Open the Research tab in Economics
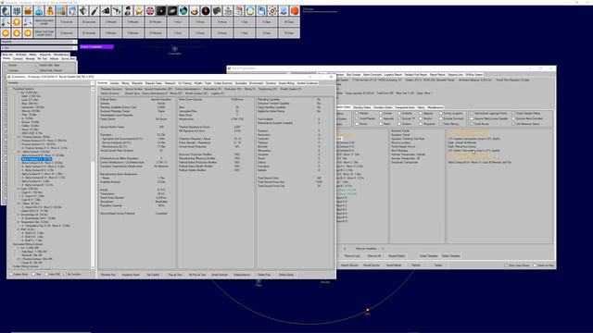This screenshot has width=593, height=333. click(170, 83)
